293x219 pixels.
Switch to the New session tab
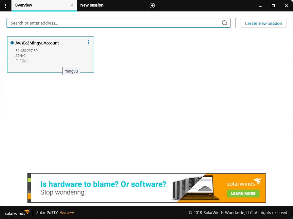92,5
